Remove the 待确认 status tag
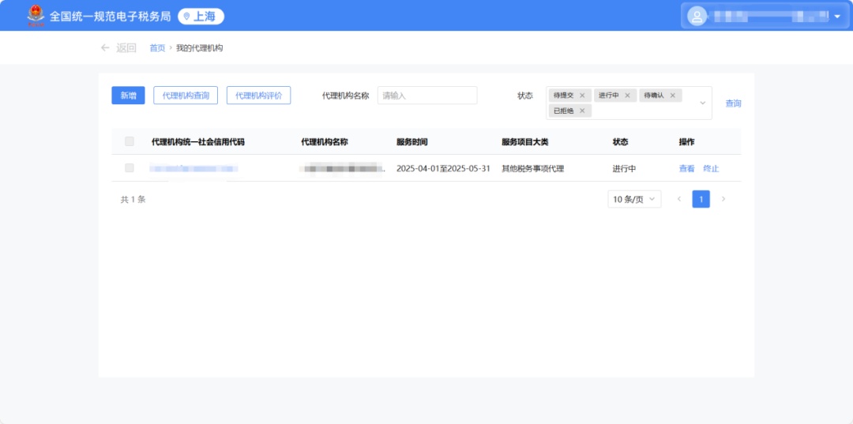 tap(672, 96)
